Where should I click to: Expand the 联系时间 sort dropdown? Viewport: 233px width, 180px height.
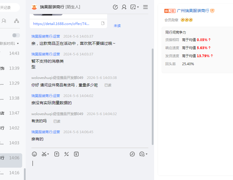tap(10, 44)
